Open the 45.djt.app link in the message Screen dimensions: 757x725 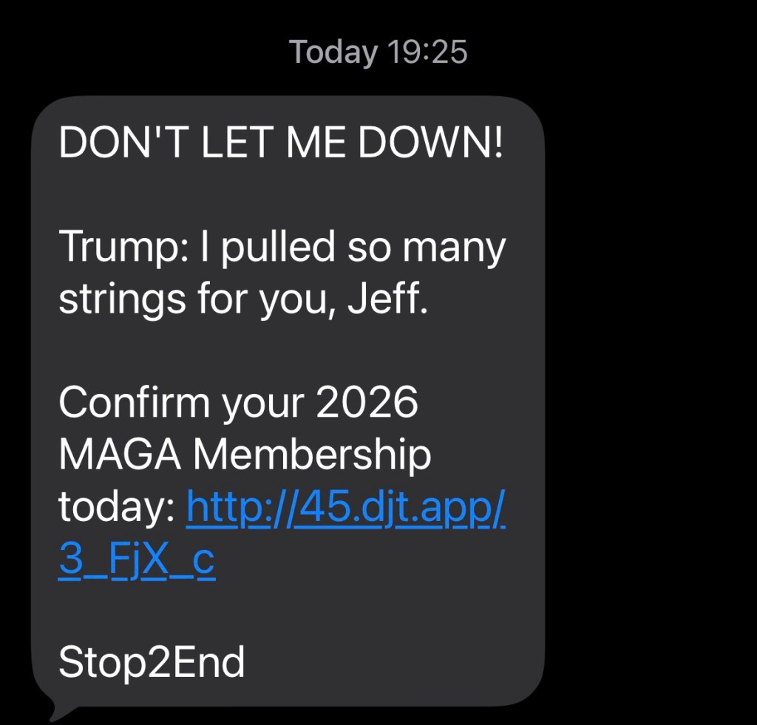point(345,506)
